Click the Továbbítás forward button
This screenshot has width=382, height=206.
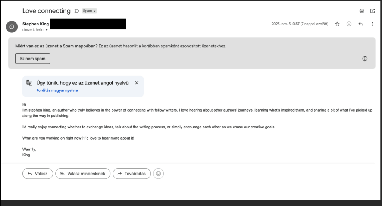(x=132, y=174)
